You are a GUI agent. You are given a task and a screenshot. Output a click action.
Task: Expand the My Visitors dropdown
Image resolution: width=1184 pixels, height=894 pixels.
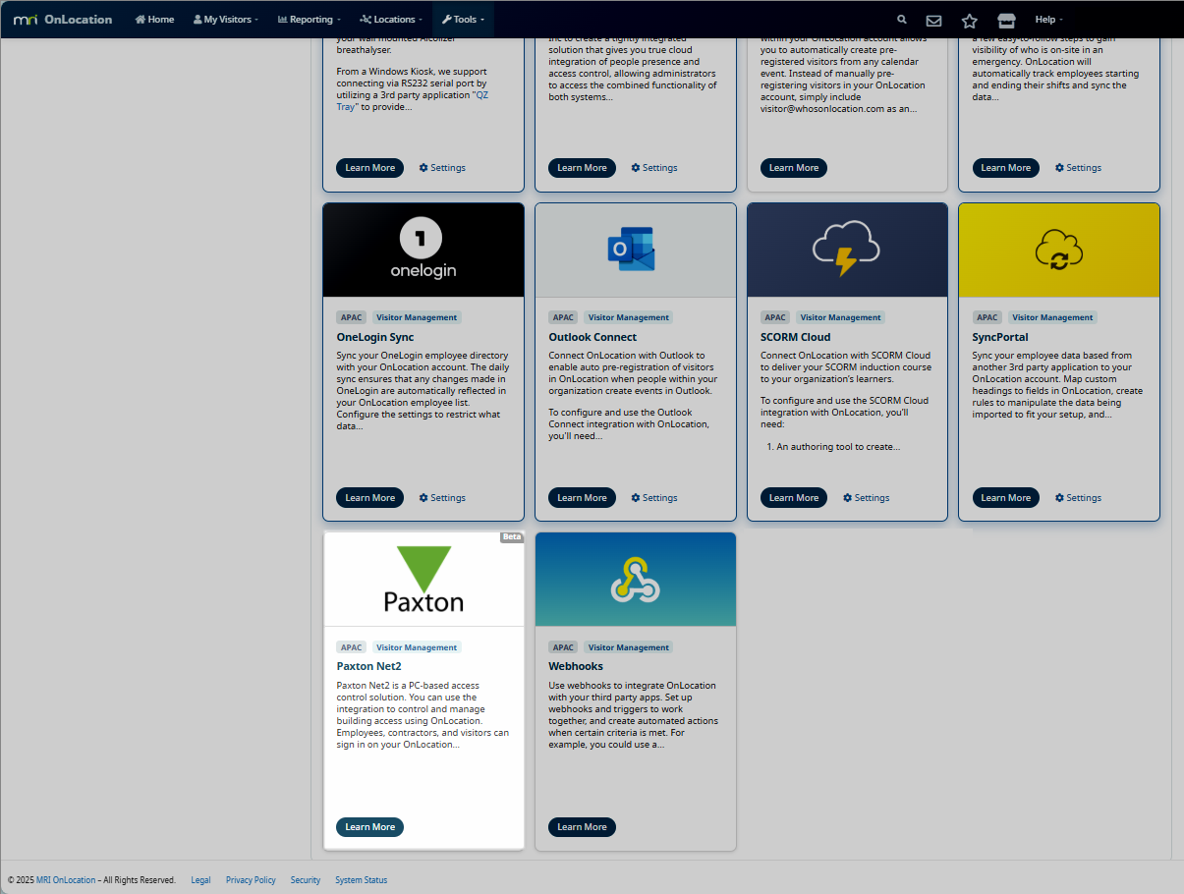(224, 20)
